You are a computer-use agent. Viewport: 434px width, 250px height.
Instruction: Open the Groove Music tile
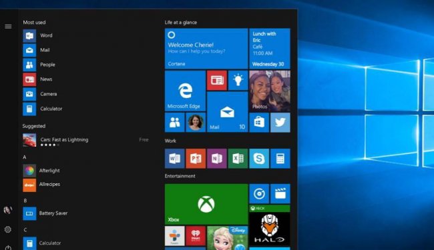pyautogui.click(x=259, y=193)
